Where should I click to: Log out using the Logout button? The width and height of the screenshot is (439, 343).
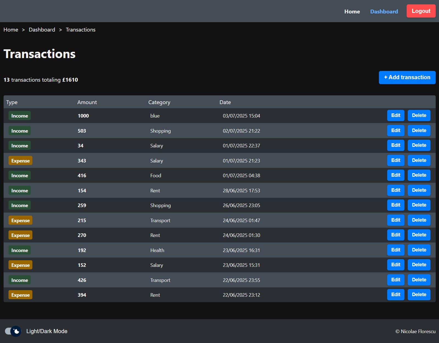421,11
